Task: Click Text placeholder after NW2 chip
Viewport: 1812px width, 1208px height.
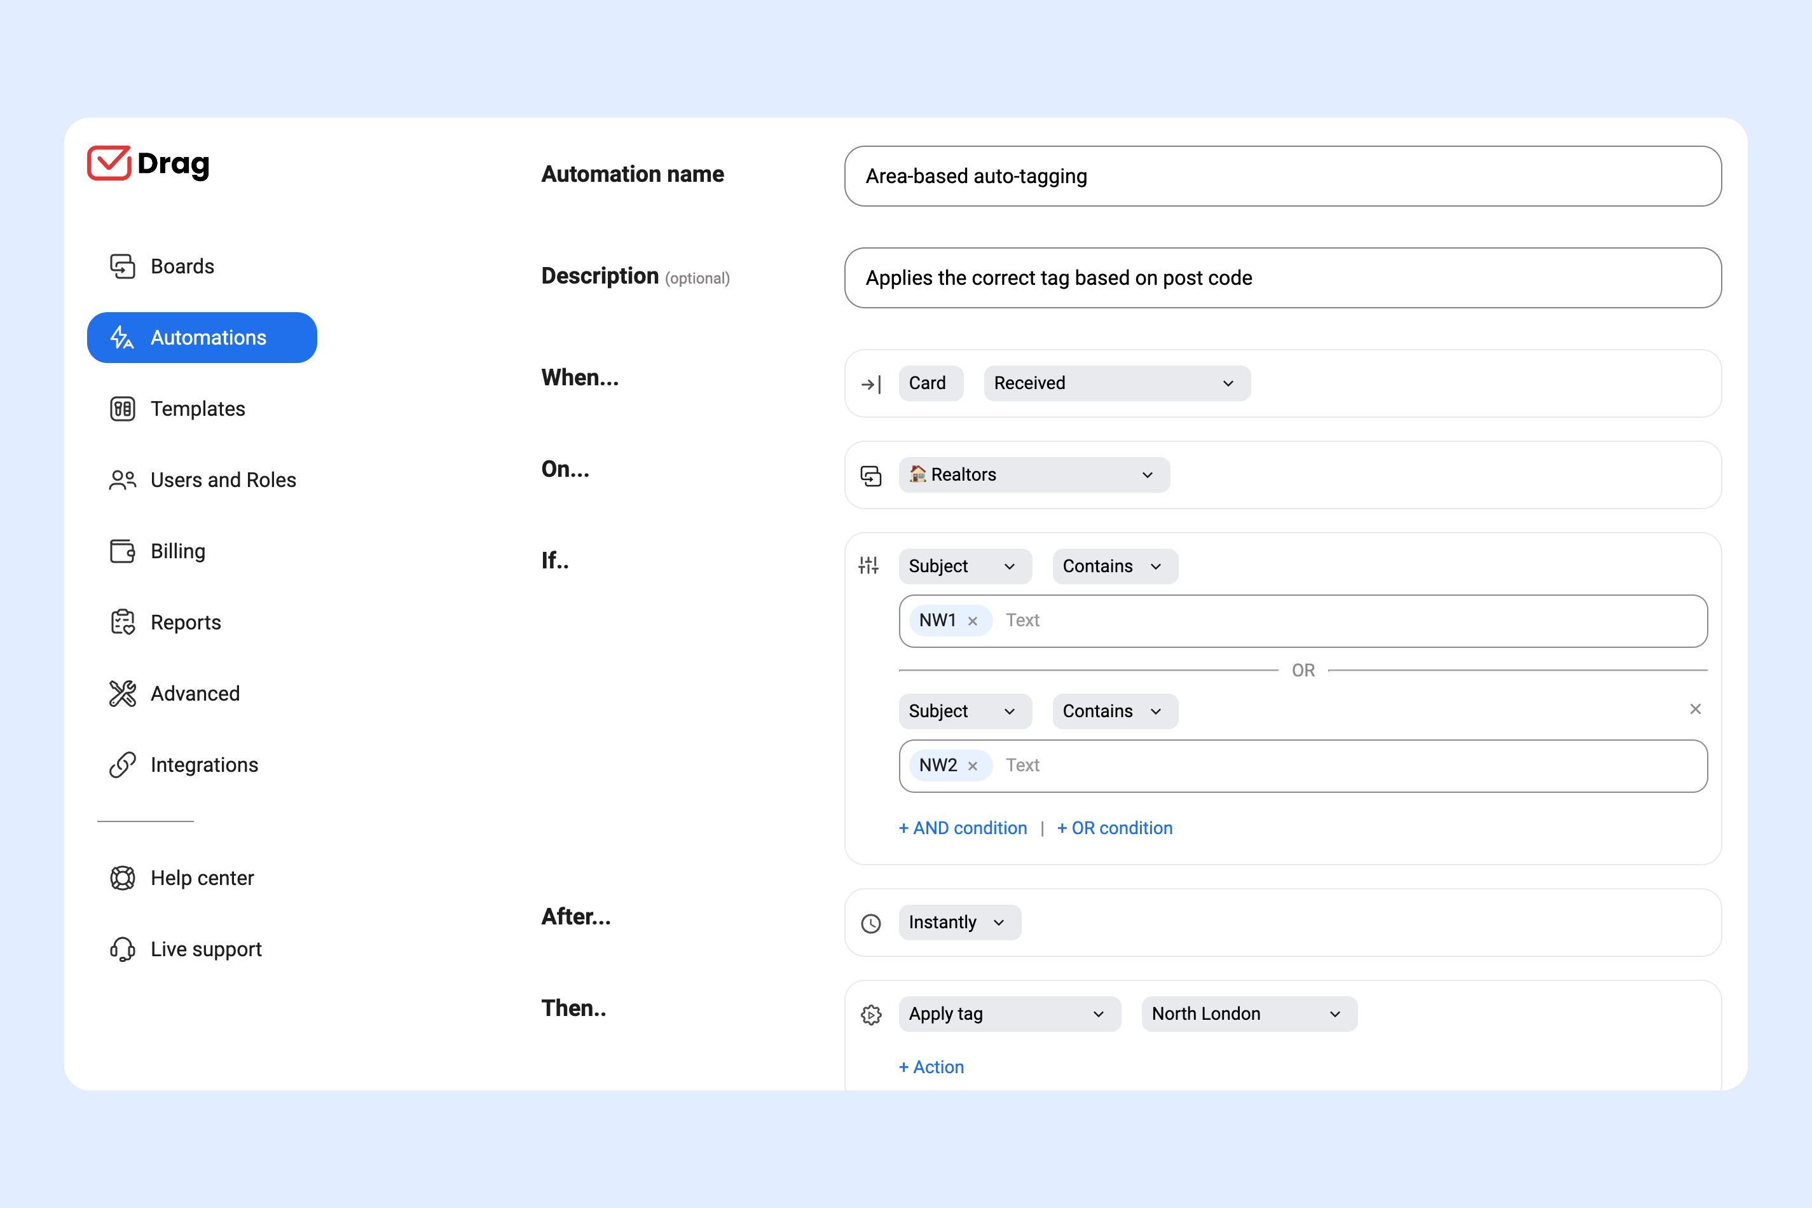Action: coord(1022,765)
